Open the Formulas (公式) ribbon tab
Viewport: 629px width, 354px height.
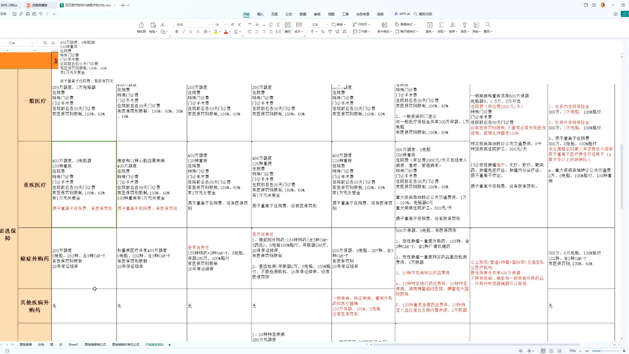click(x=289, y=14)
